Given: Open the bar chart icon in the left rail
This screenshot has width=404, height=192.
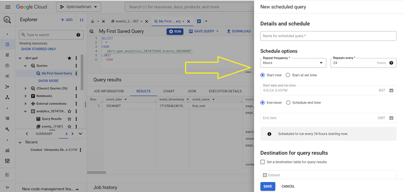Looking at the screenshot, I should tap(7, 150).
